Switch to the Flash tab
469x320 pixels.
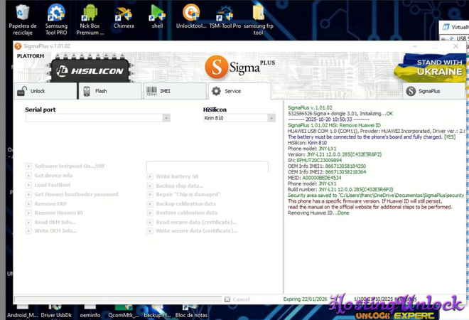coord(109,91)
